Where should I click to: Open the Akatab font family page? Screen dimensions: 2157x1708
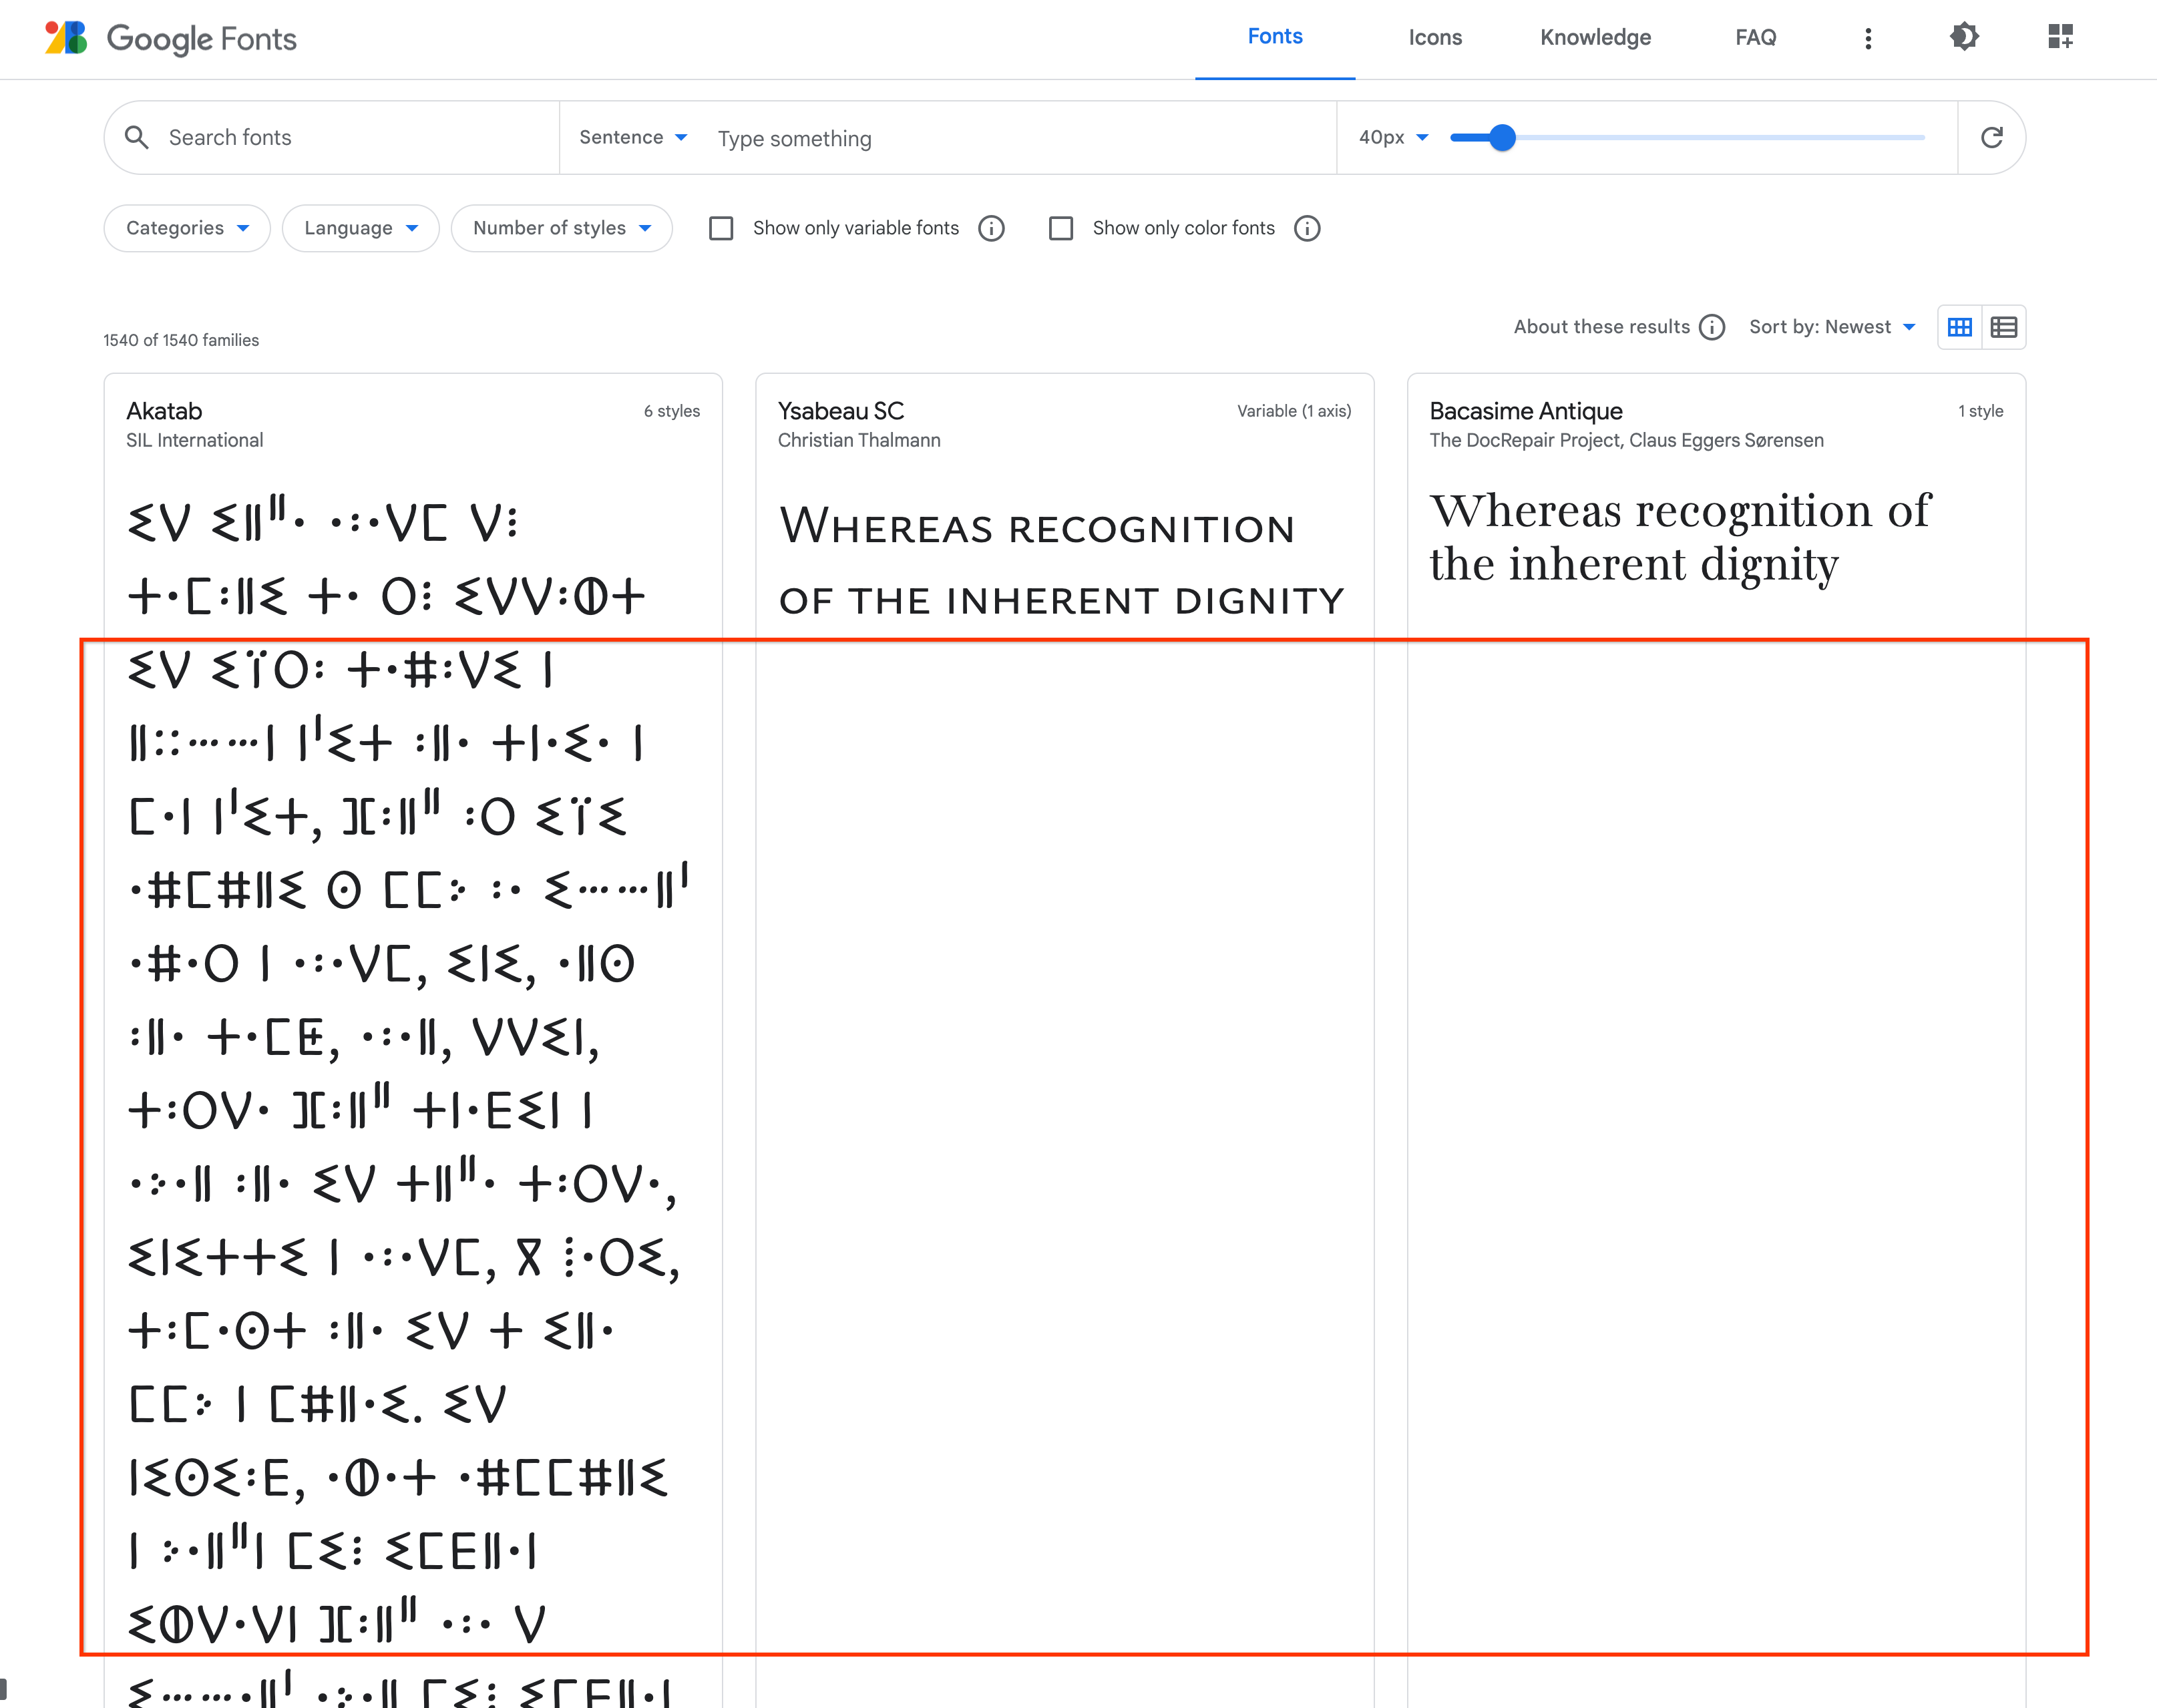click(x=164, y=410)
